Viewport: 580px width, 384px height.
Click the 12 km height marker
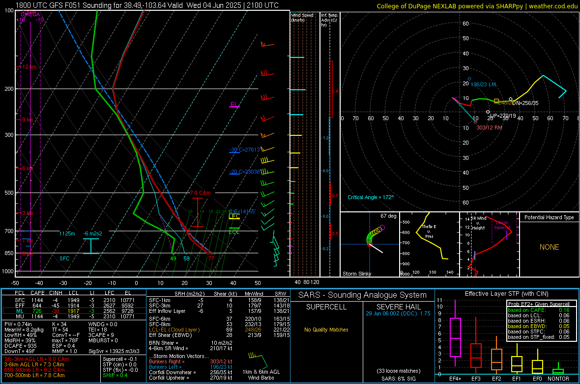29,67
